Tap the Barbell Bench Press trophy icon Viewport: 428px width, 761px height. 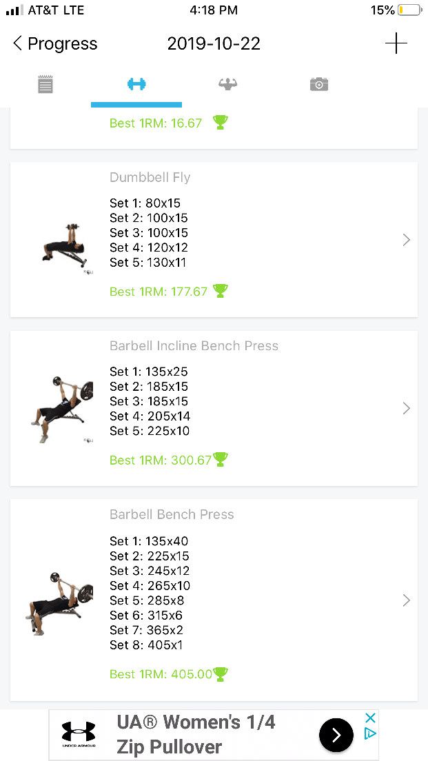(x=221, y=673)
